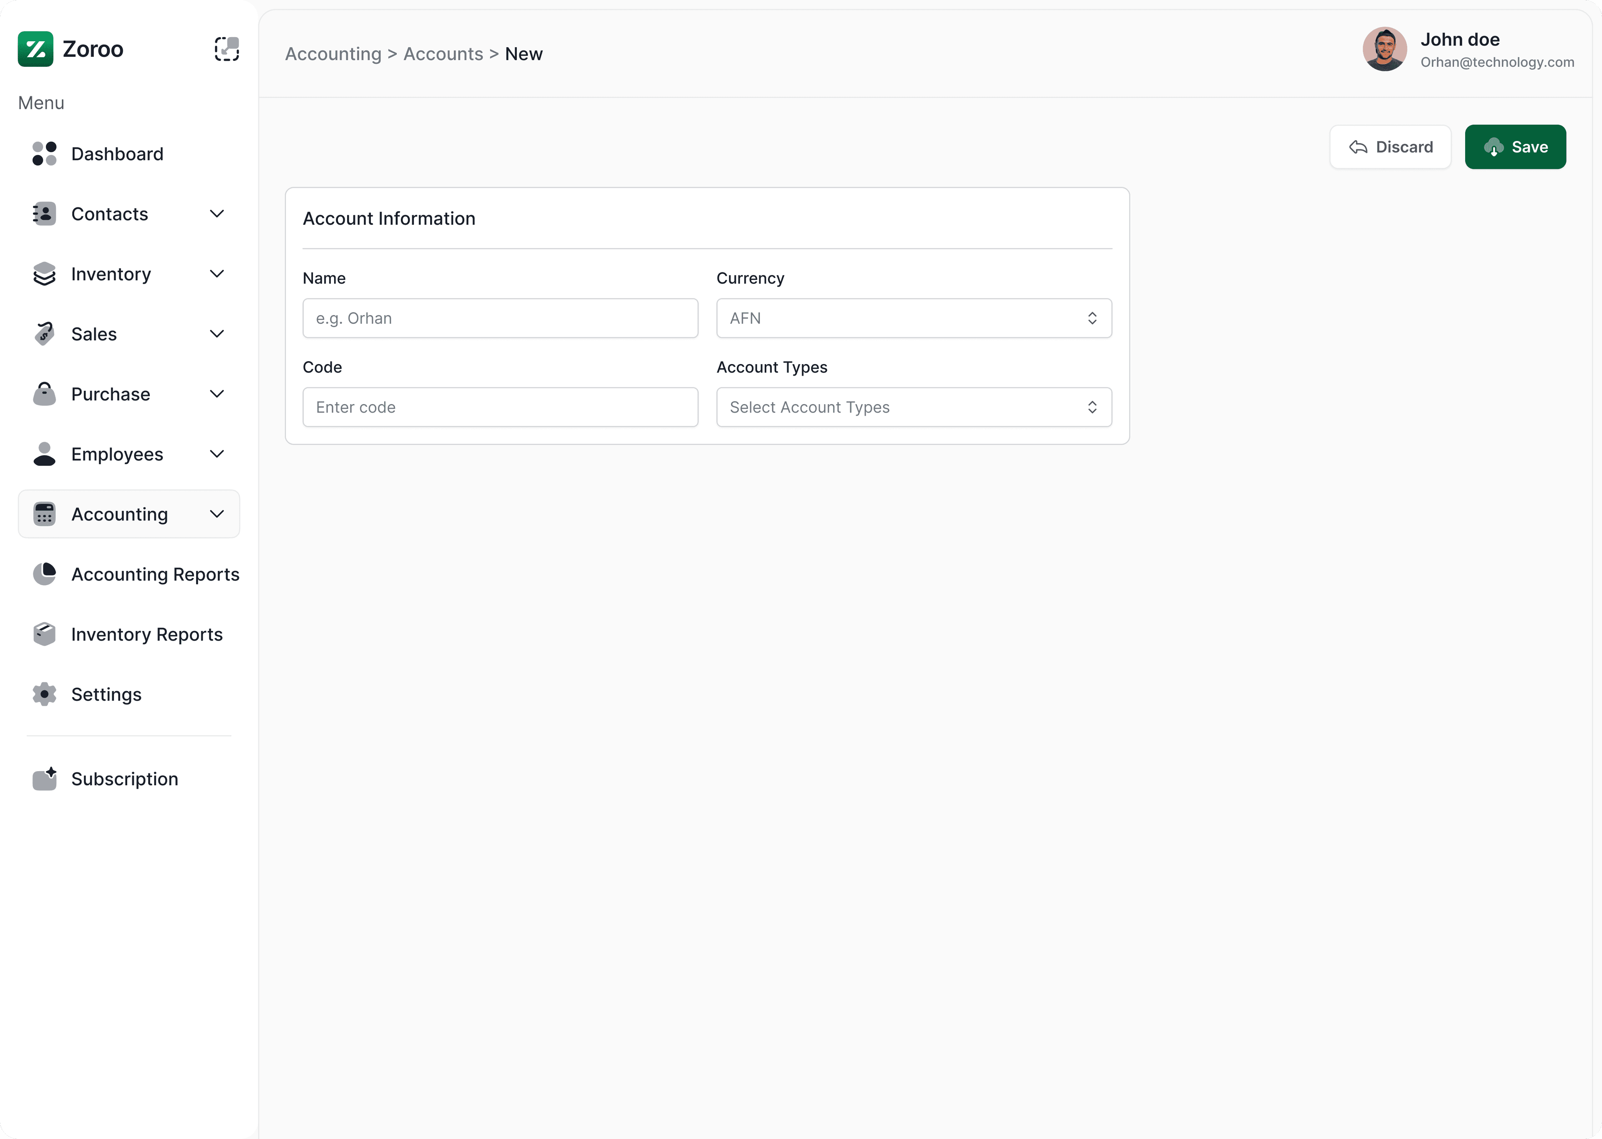This screenshot has height=1139, width=1602.
Task: Open Dashboard via its dots icon
Action: [x=44, y=153]
